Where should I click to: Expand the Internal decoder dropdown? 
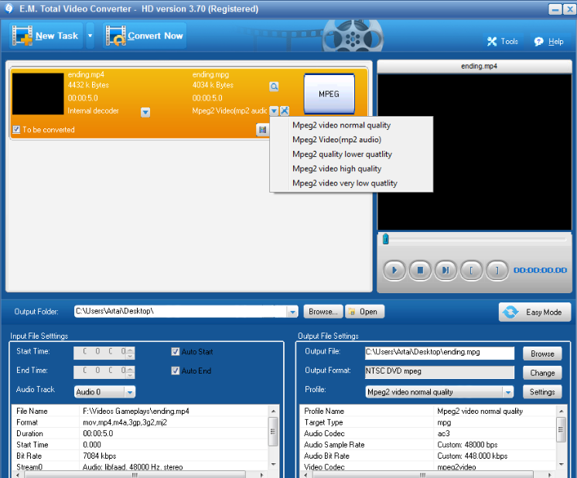click(x=145, y=112)
